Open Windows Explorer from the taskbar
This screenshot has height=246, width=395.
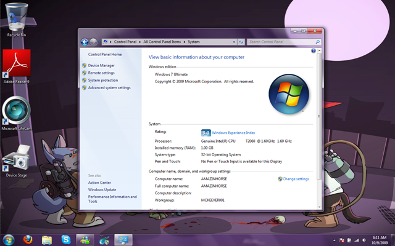[x=47, y=240]
